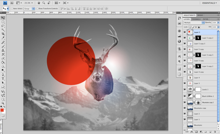Show the hidden Layer 4
The width and height of the screenshot is (220, 134).
185,77
